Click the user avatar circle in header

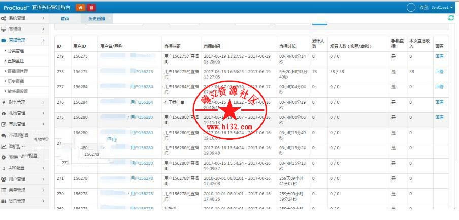point(411,7)
